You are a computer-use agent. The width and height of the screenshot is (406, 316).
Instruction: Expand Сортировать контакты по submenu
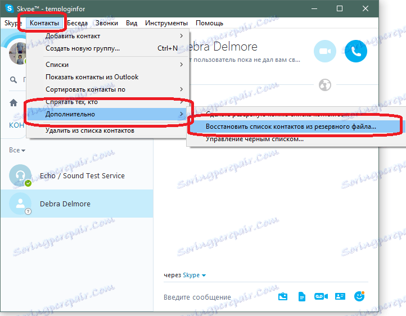[108, 89]
